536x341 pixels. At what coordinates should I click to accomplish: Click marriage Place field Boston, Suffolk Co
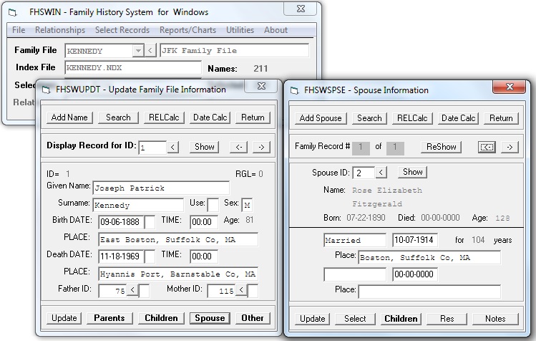coord(429,257)
